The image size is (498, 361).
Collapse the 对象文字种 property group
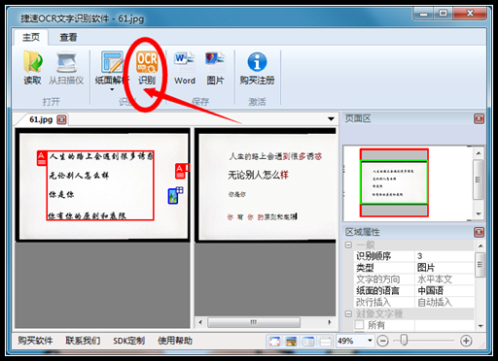coord(348,313)
